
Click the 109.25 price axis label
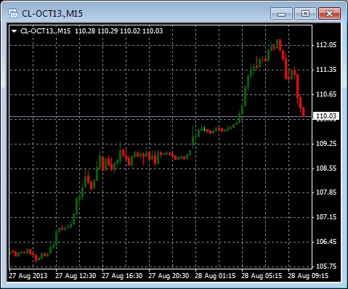pos(326,144)
